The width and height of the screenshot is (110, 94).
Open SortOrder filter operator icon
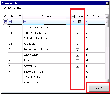pyautogui.click(x=86, y=22)
